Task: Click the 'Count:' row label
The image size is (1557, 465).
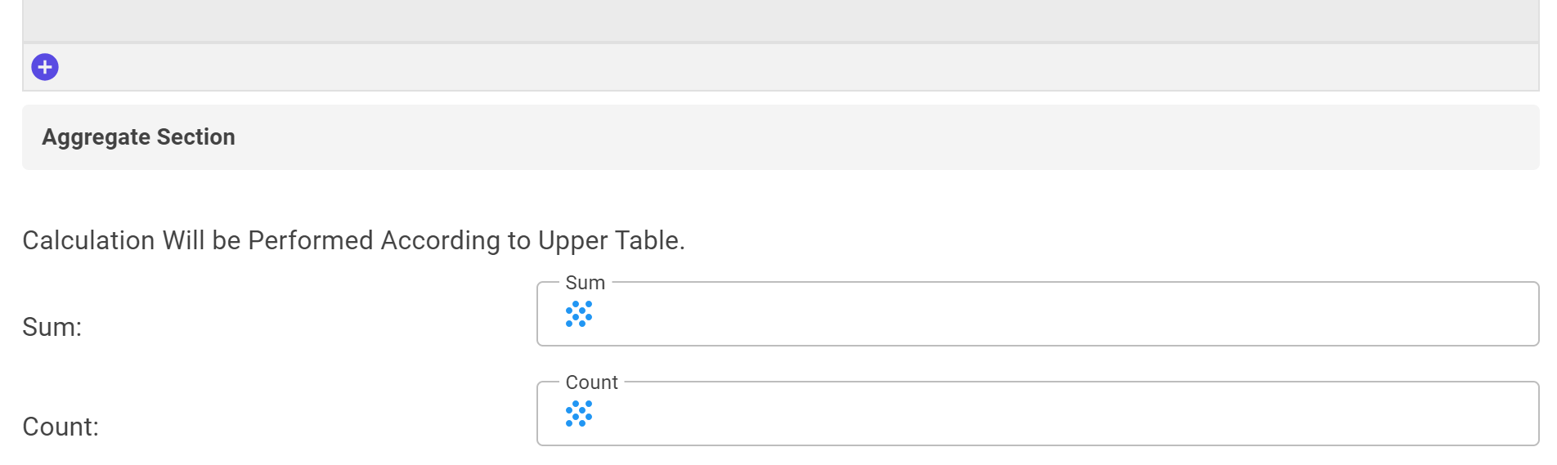Action: pos(61,427)
